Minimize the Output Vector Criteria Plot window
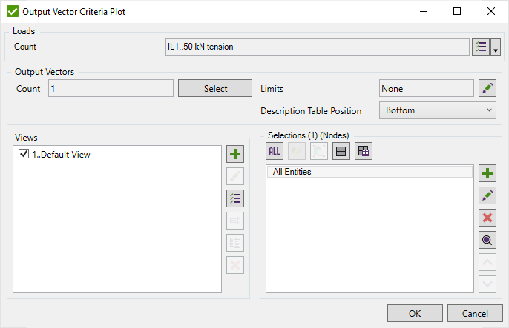509x328 pixels. [424, 11]
